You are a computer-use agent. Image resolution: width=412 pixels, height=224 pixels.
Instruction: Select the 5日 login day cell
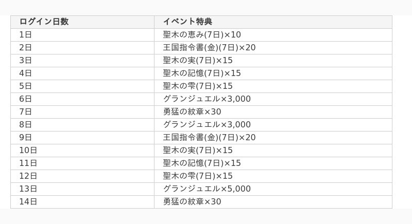click(x=25, y=86)
